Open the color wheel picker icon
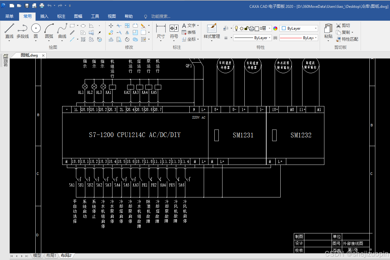Image resolution: width=390 pixels, height=260 pixels. click(275, 28)
